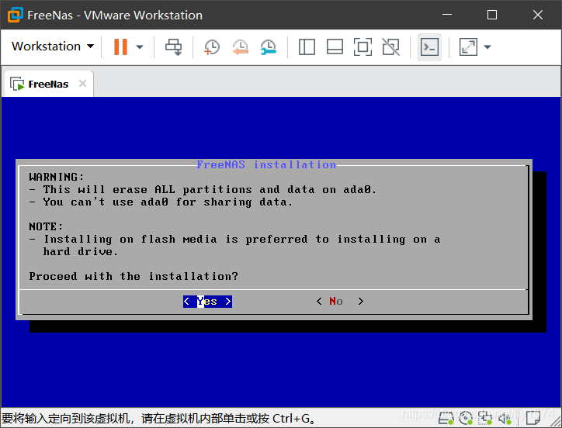Click the orange Suspend (pause) VM button

click(120, 47)
